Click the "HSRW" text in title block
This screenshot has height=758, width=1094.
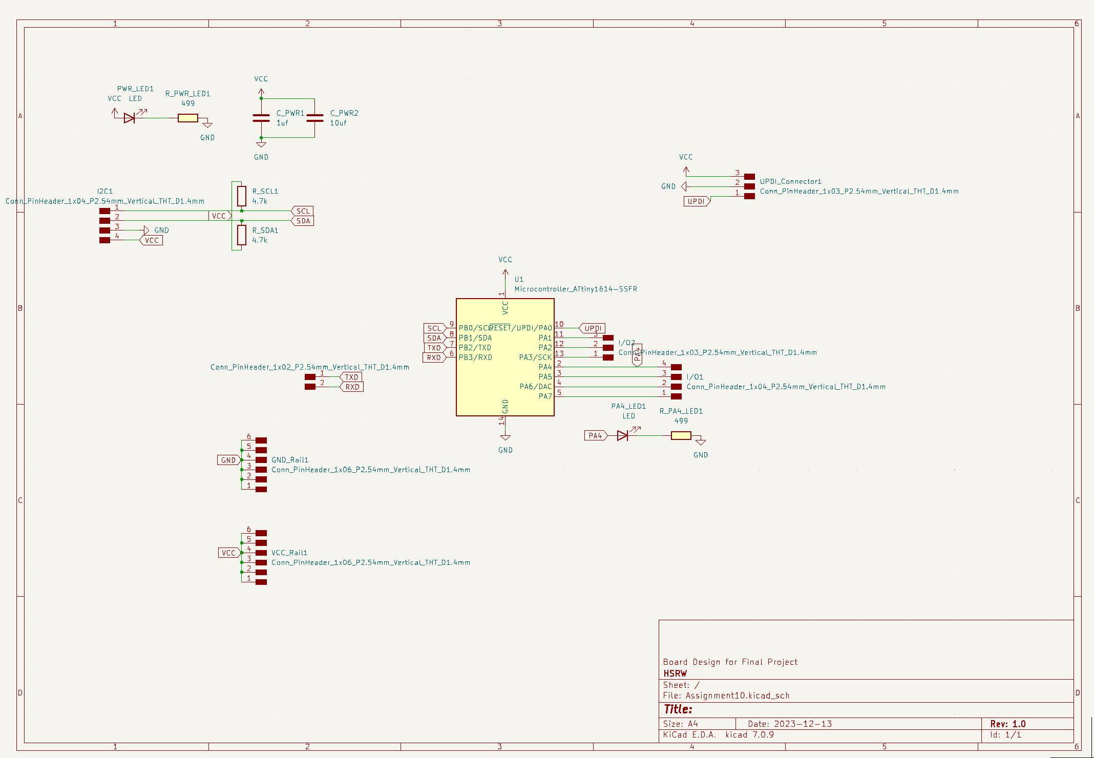(675, 673)
